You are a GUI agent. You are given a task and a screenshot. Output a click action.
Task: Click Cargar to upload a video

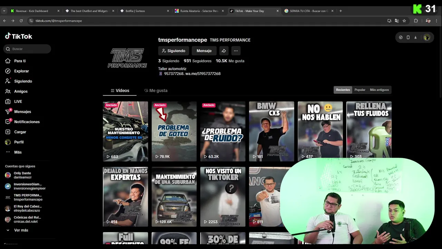click(x=16, y=132)
